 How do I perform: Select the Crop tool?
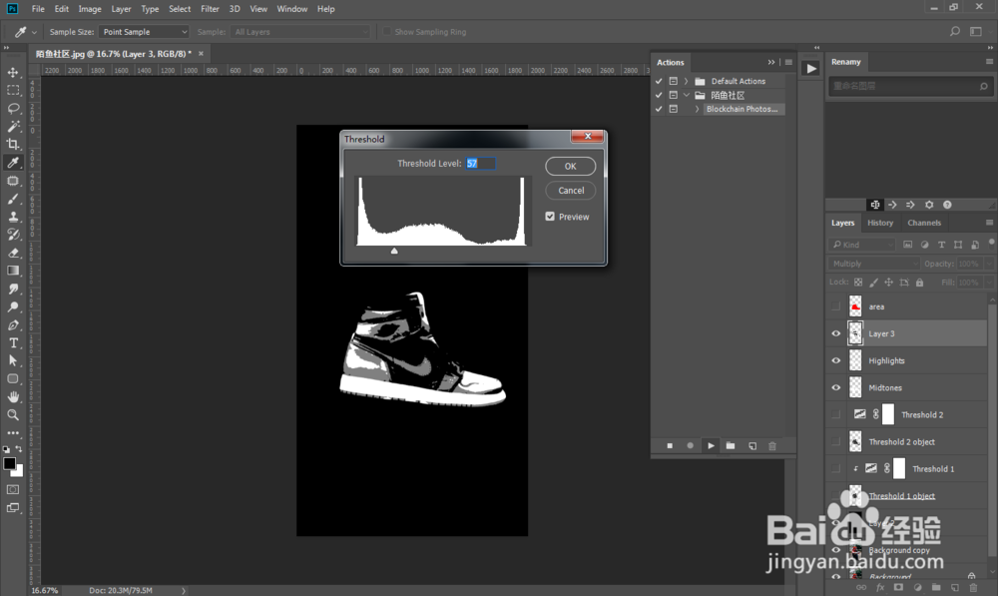point(13,145)
